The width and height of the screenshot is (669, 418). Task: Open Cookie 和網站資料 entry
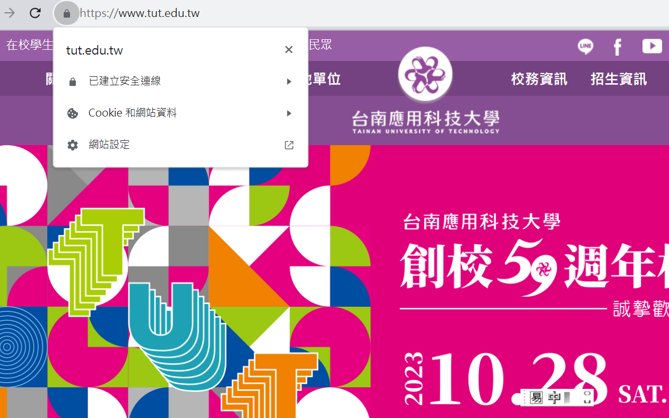pyautogui.click(x=180, y=113)
